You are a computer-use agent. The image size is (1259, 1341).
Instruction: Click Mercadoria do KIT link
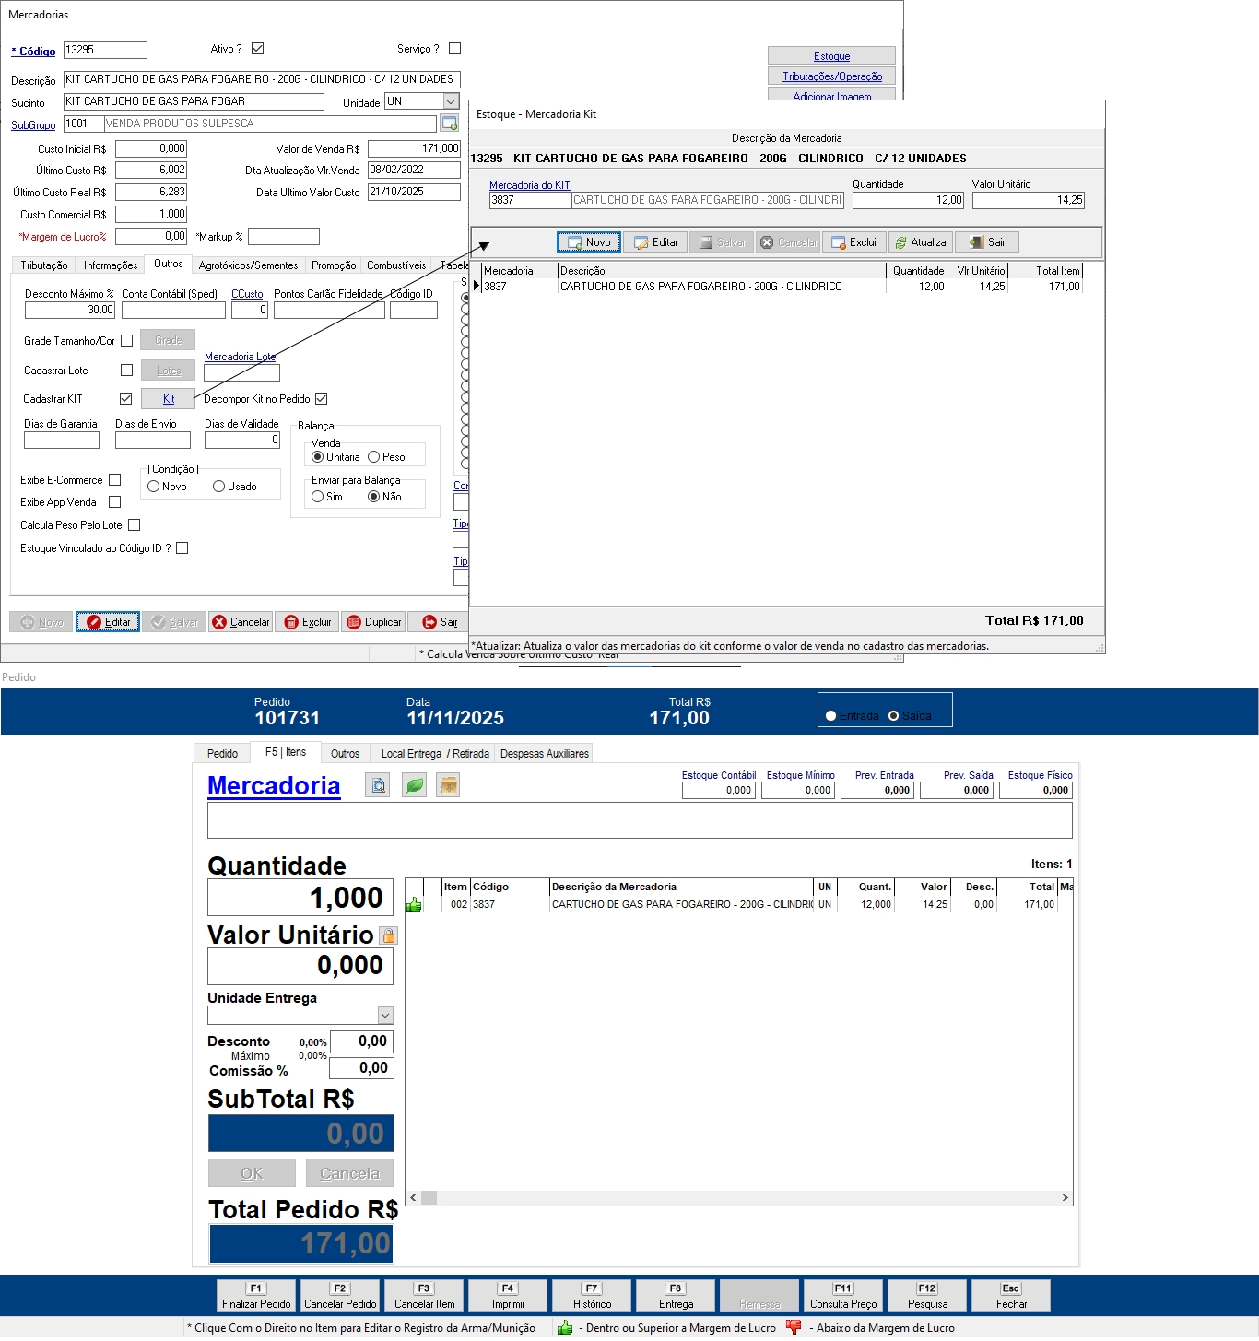(x=529, y=185)
